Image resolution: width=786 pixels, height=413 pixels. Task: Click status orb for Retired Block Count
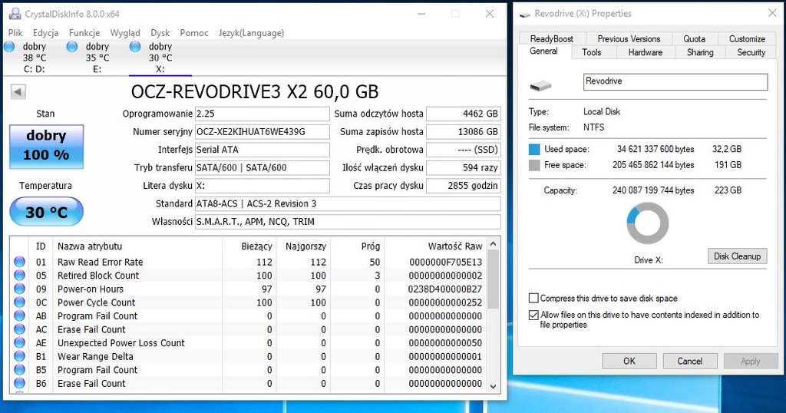19,275
